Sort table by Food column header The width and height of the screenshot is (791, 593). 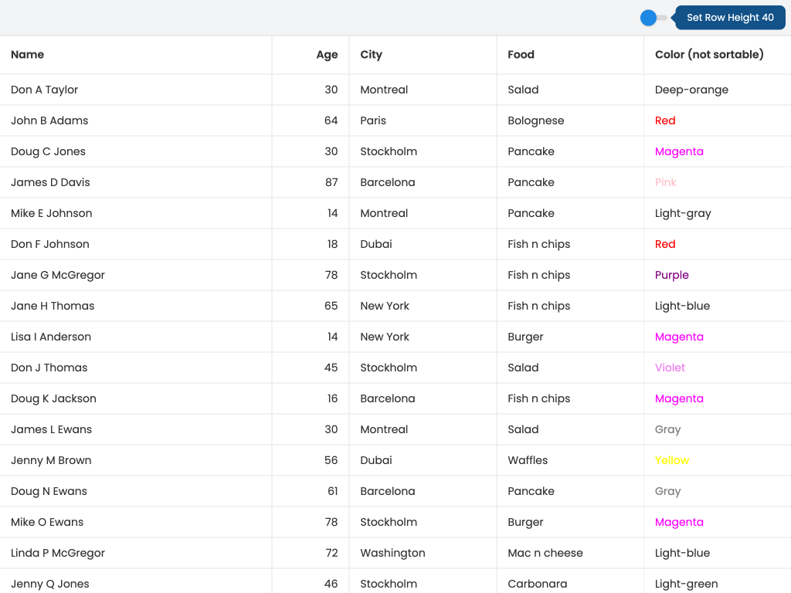click(x=521, y=55)
